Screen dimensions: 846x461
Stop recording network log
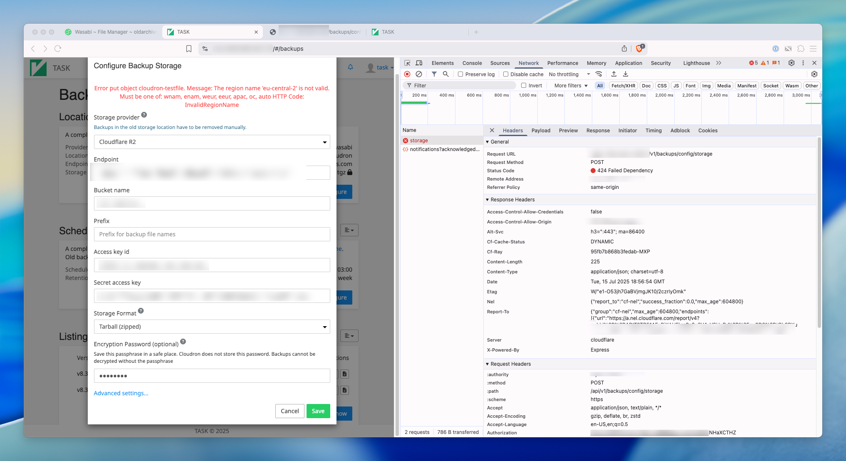(x=408, y=74)
